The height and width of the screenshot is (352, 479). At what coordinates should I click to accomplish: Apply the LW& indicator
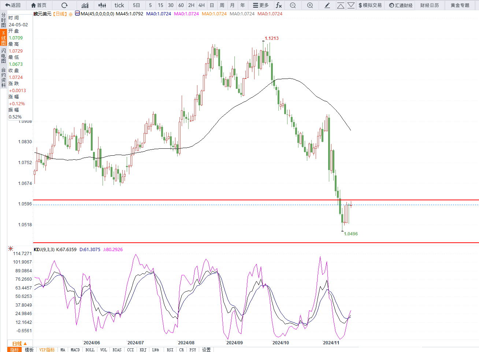(156, 350)
